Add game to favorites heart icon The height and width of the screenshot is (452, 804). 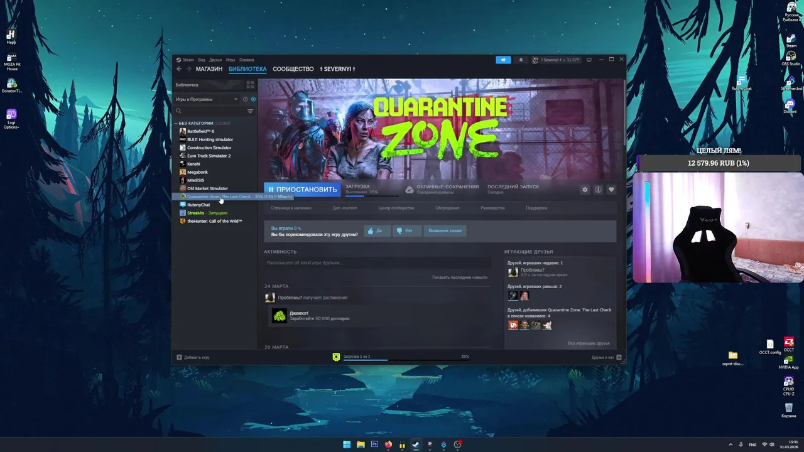[x=611, y=190]
